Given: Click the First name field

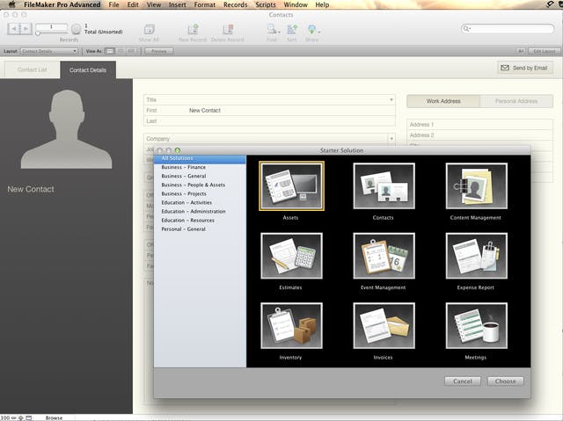Looking at the screenshot, I should pyautogui.click(x=269, y=111).
